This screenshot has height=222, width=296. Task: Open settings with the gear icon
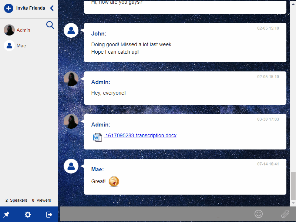click(x=28, y=215)
